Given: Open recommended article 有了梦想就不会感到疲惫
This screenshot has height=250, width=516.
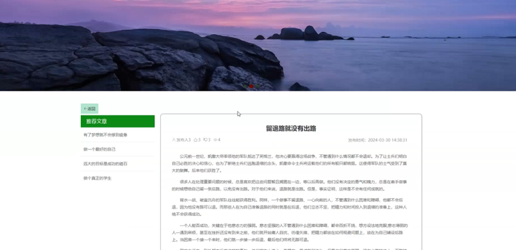Looking at the screenshot, I should pyautogui.click(x=105, y=135).
